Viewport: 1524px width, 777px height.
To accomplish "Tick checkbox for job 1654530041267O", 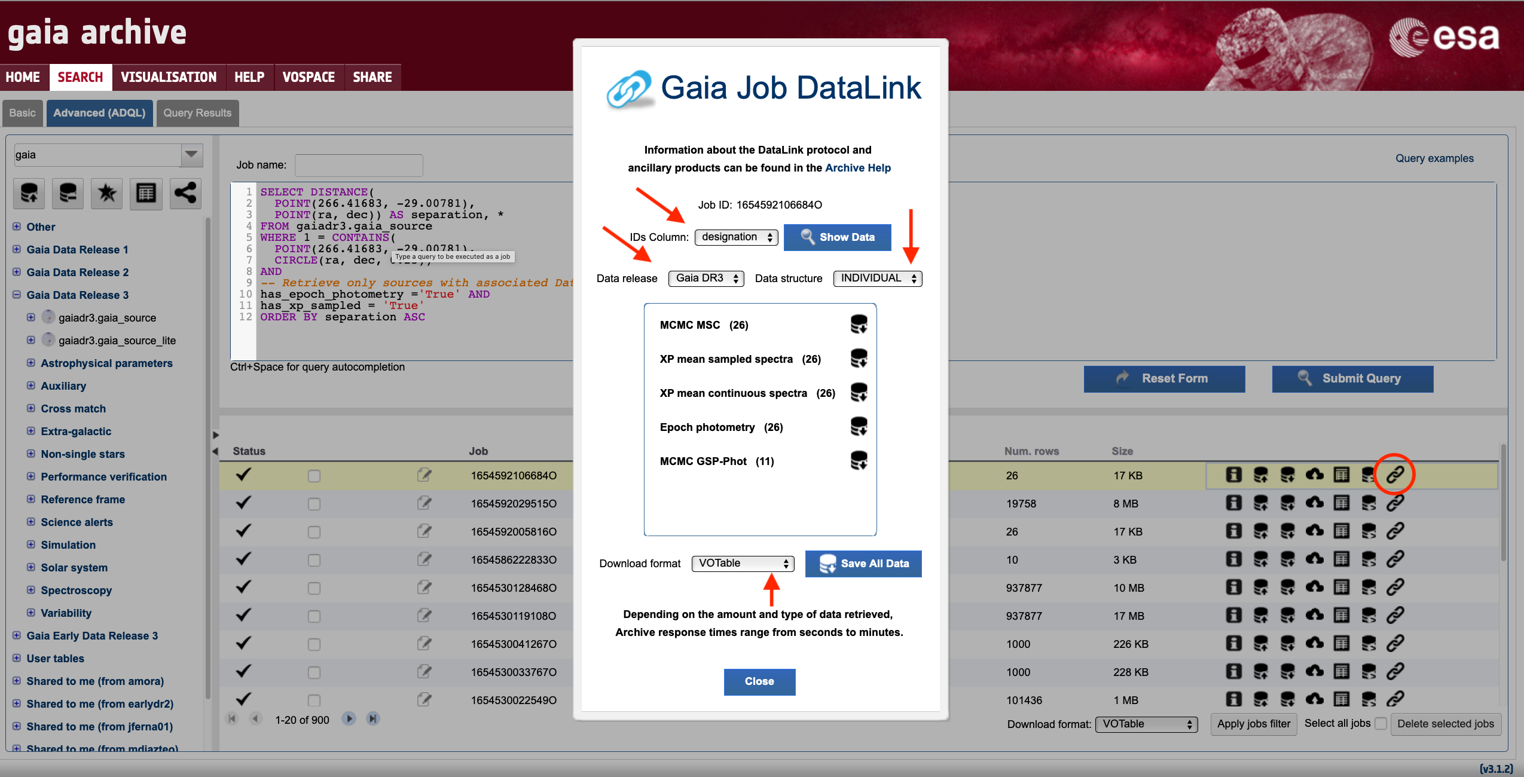I will pyautogui.click(x=314, y=644).
